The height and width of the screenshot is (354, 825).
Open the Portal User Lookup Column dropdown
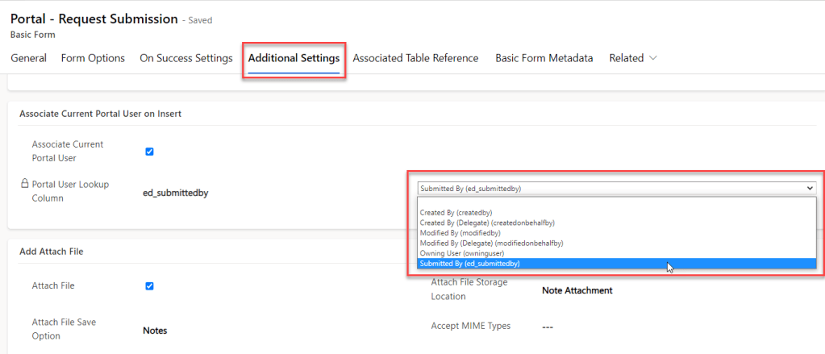click(617, 188)
